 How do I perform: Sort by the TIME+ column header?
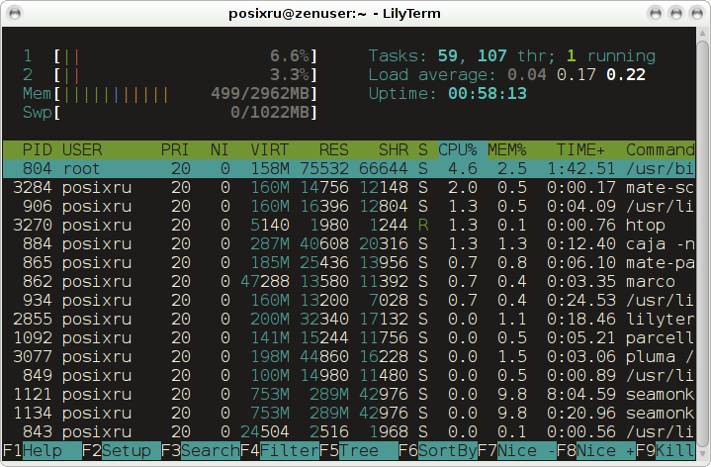coord(580,149)
